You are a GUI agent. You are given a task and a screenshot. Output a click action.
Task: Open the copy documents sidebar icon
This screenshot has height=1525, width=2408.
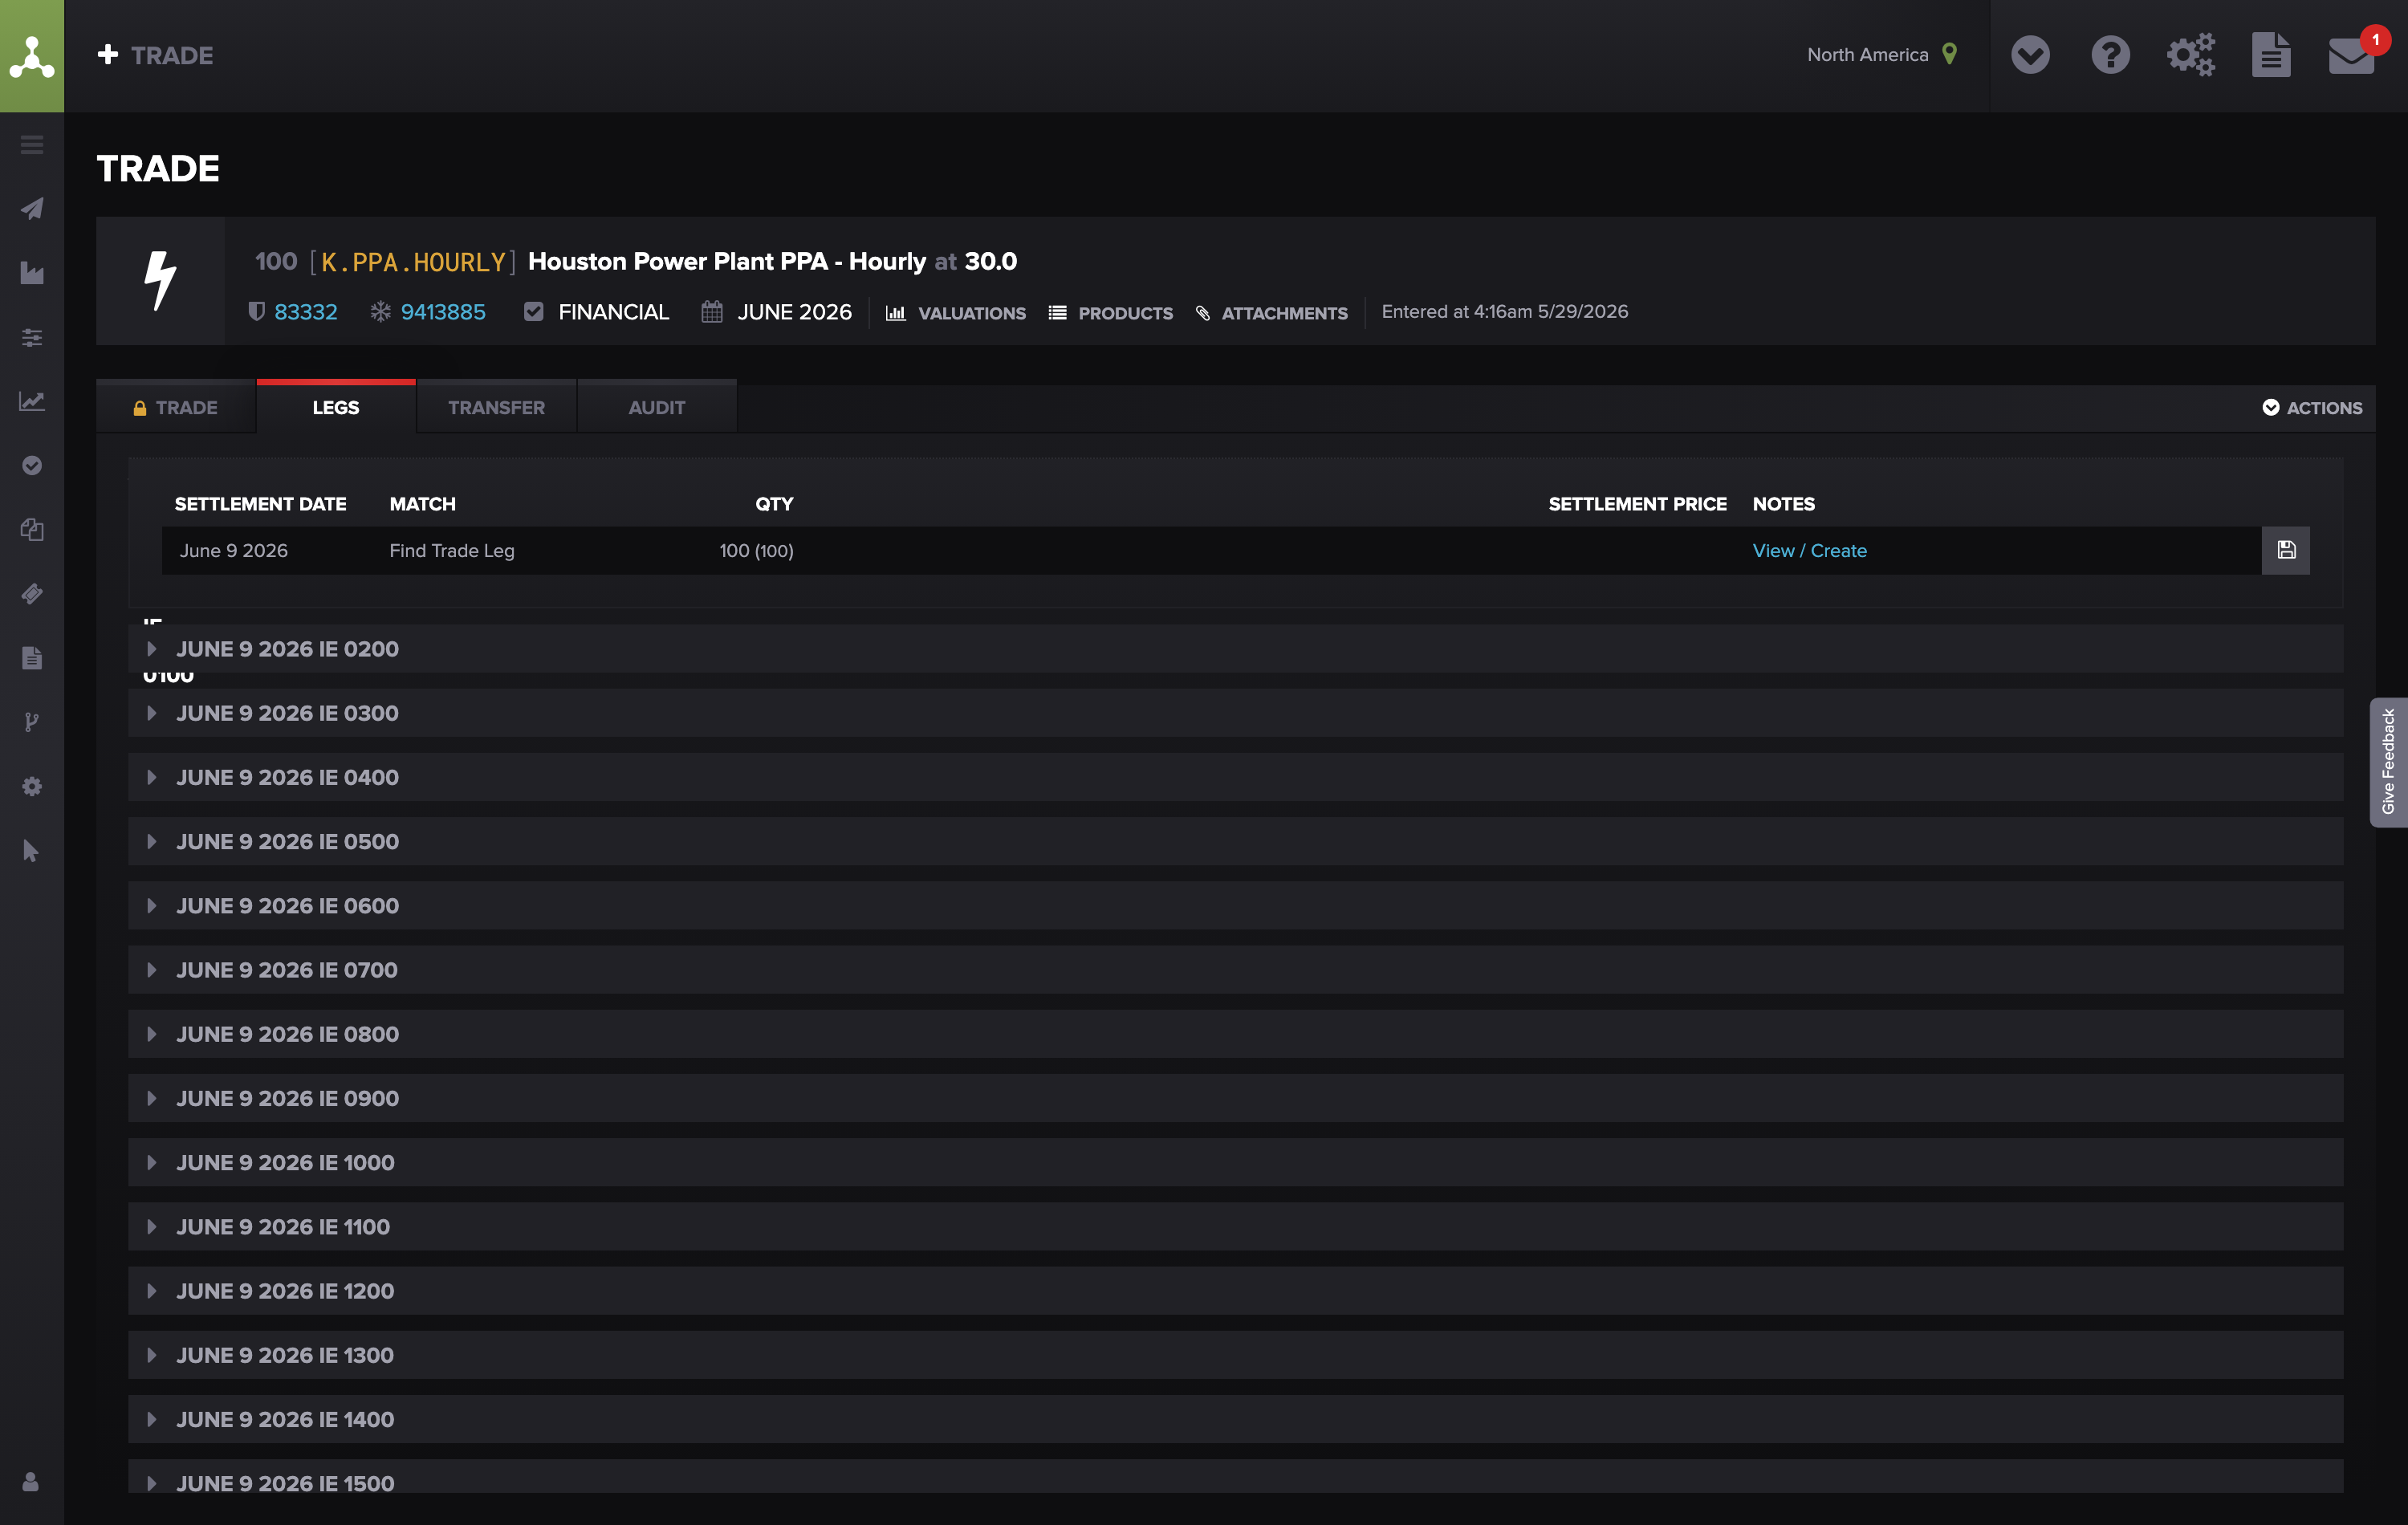(x=32, y=529)
